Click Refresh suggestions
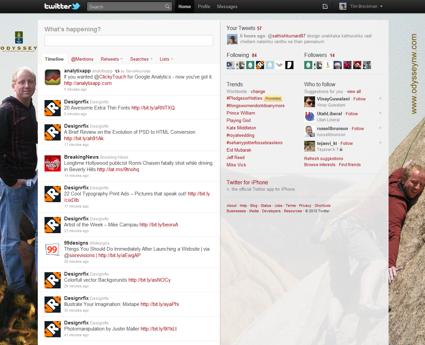425x345 pixels. 323,159
